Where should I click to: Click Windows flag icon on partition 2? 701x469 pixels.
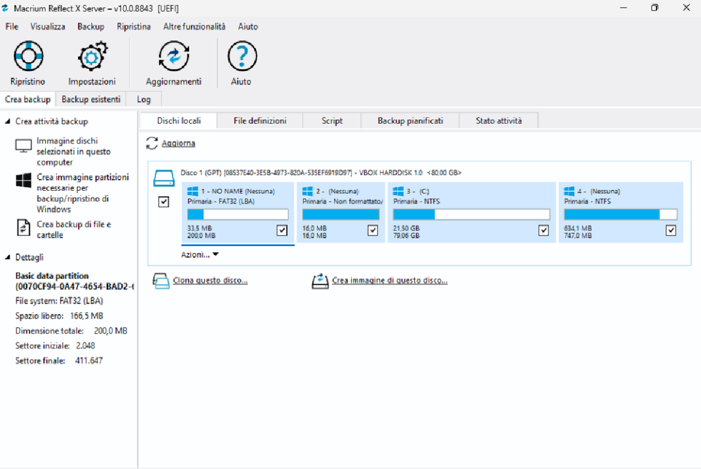tap(307, 191)
